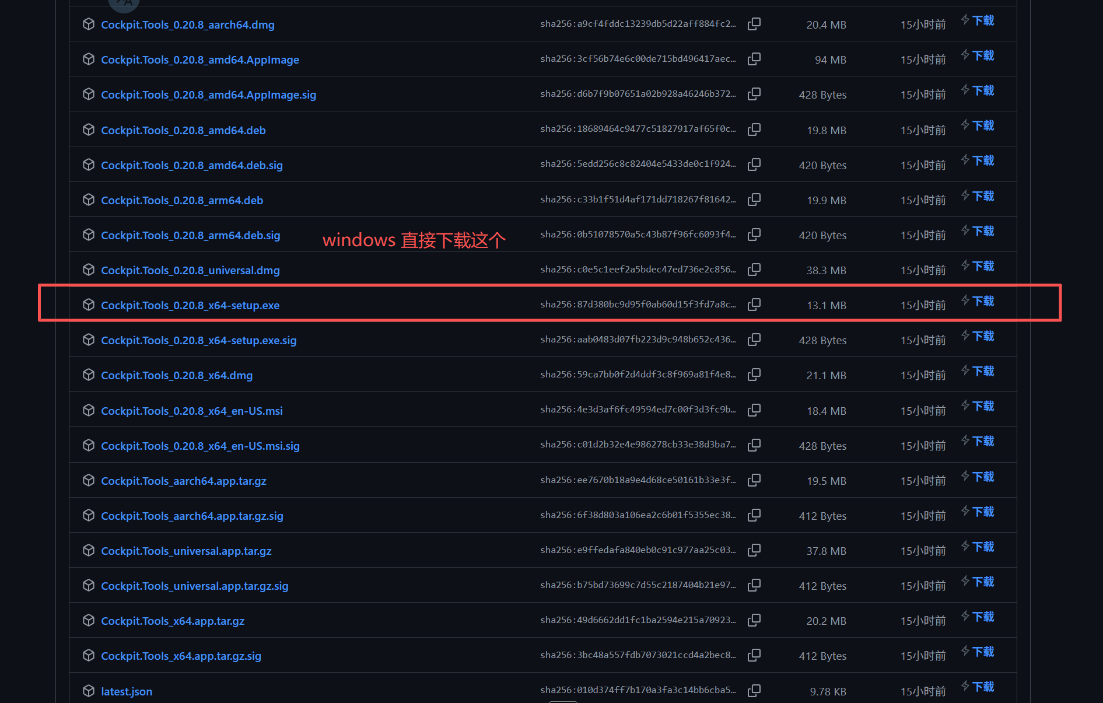This screenshot has height=703, width=1103.
Task: Open Cockpit.Tools_0.20.8_universal.dmg link
Action: [190, 270]
